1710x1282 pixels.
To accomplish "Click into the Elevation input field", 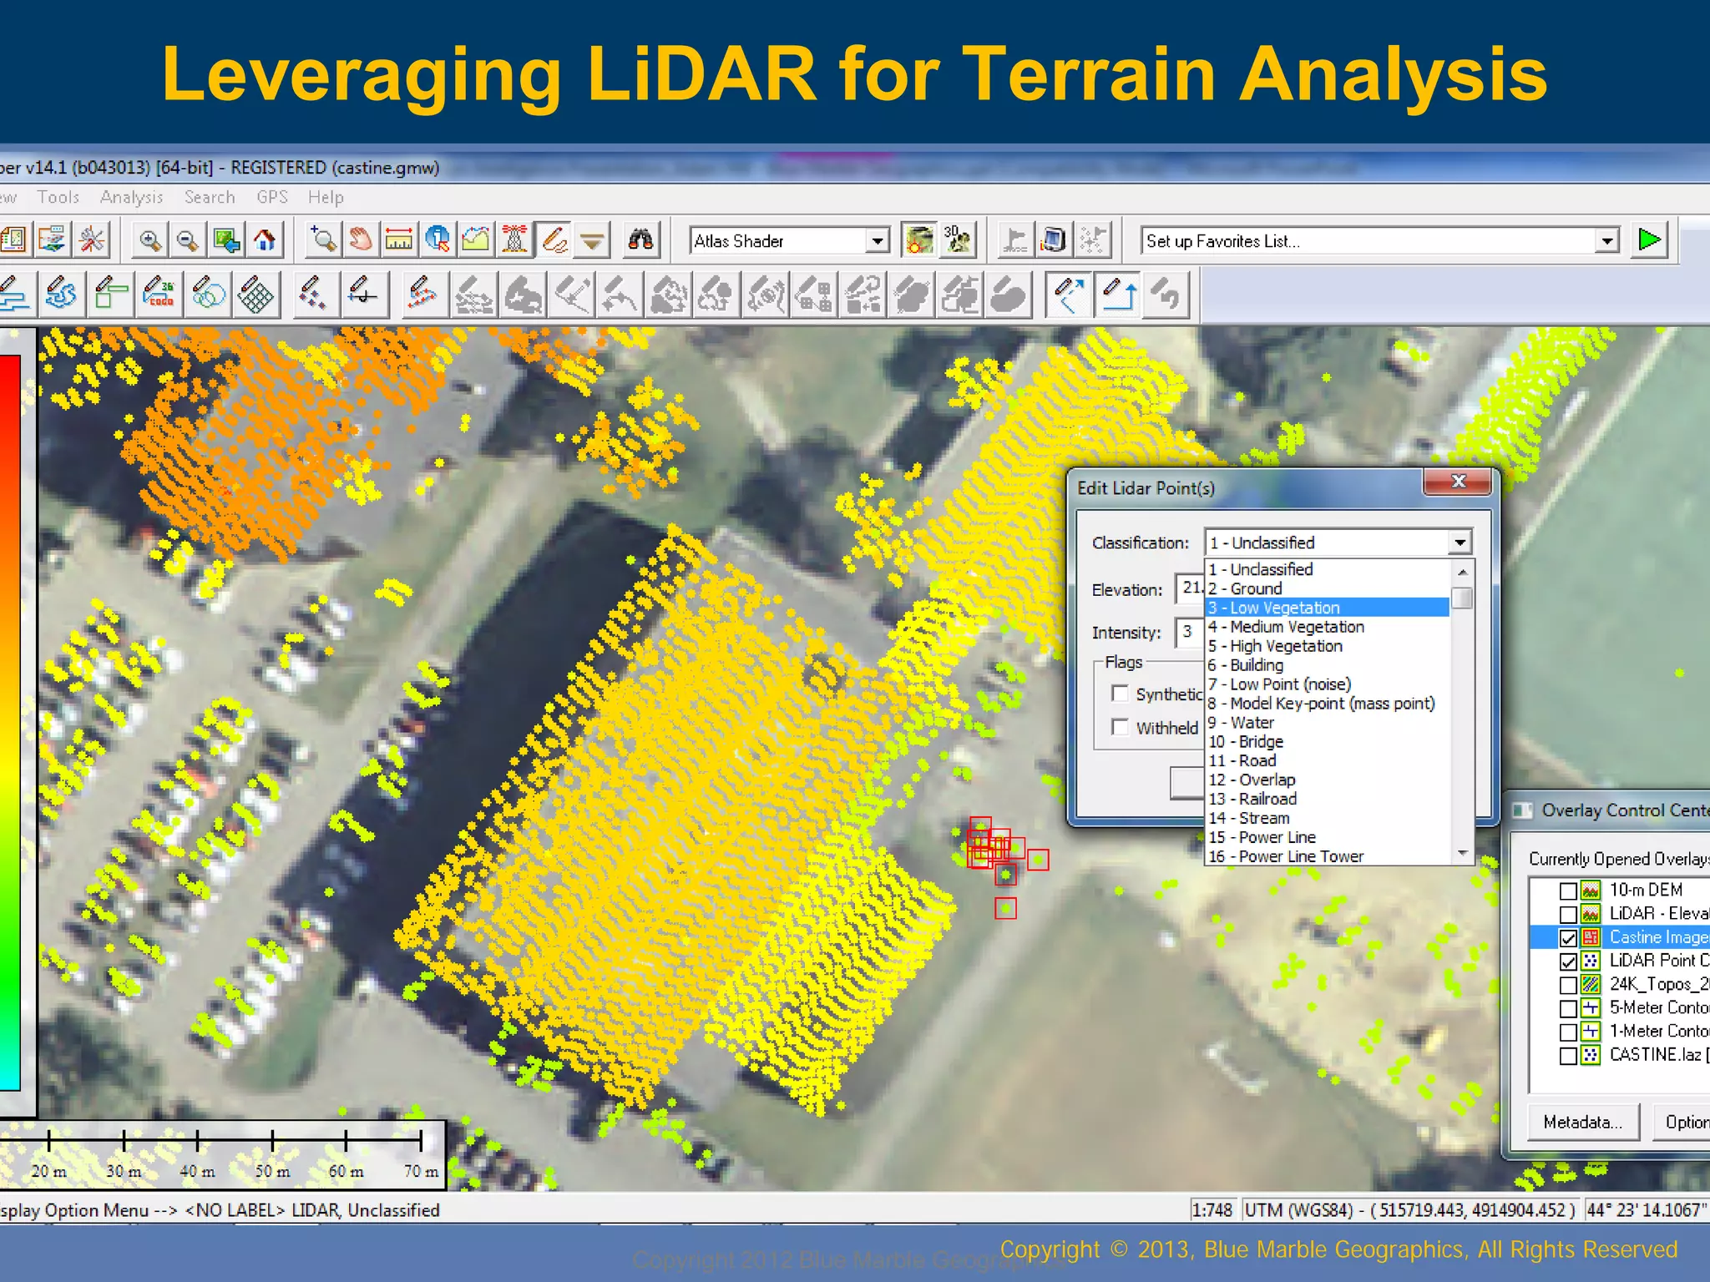I will click(1189, 588).
